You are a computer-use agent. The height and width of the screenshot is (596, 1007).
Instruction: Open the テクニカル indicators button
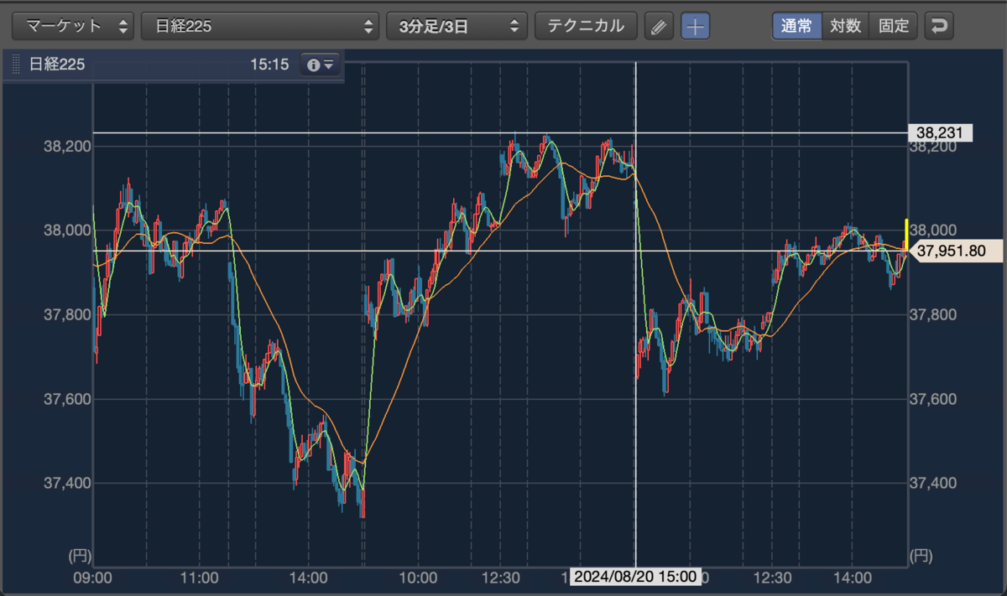586,26
